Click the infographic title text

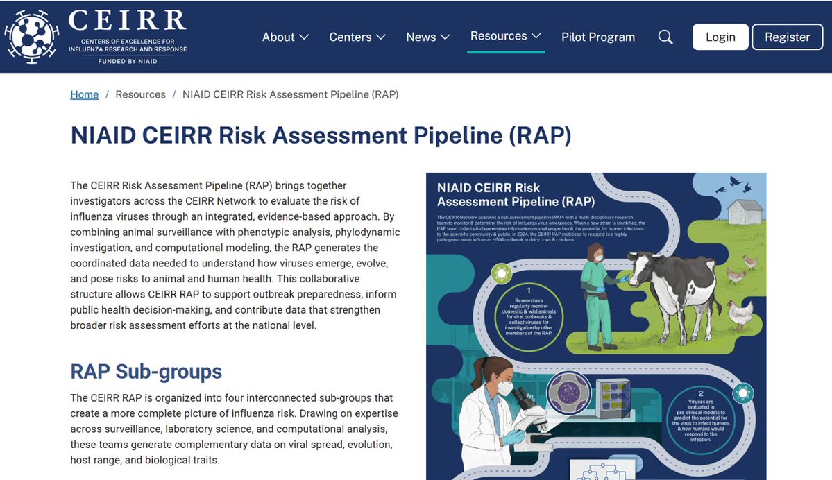click(x=516, y=195)
